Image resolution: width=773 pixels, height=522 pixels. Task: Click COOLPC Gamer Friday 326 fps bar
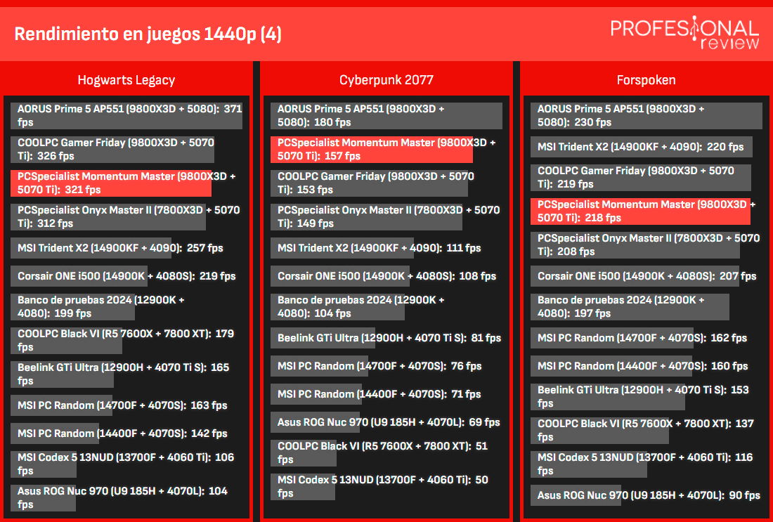112,150
